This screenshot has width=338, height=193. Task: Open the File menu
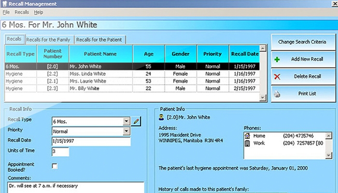(6, 12)
